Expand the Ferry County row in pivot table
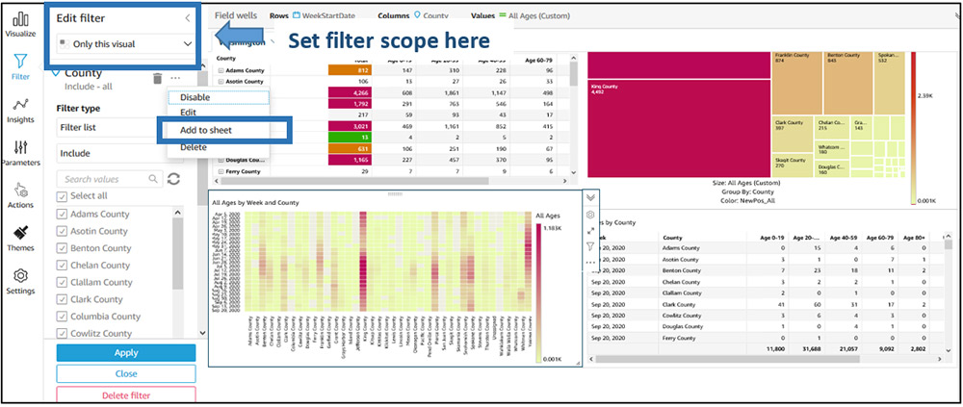Viewport: 963px width, 407px height. [221, 171]
